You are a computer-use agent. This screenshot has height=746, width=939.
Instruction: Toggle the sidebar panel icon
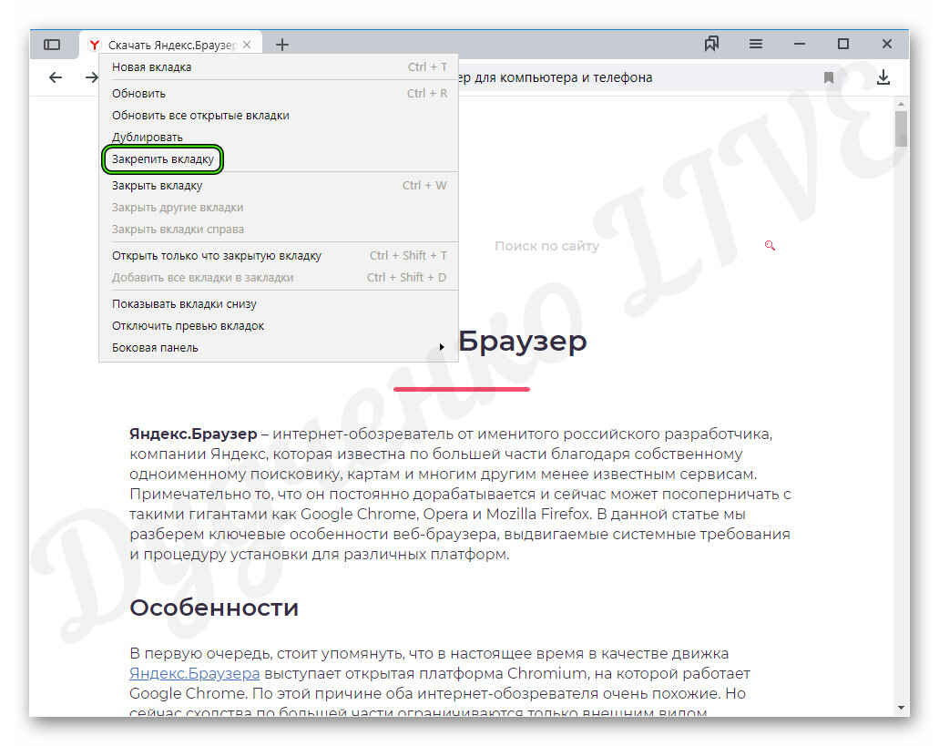click(52, 45)
